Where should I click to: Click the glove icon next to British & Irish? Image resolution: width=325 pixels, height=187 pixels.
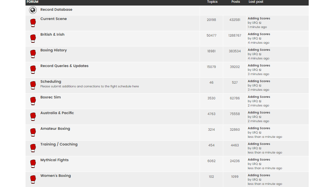[x=33, y=38]
